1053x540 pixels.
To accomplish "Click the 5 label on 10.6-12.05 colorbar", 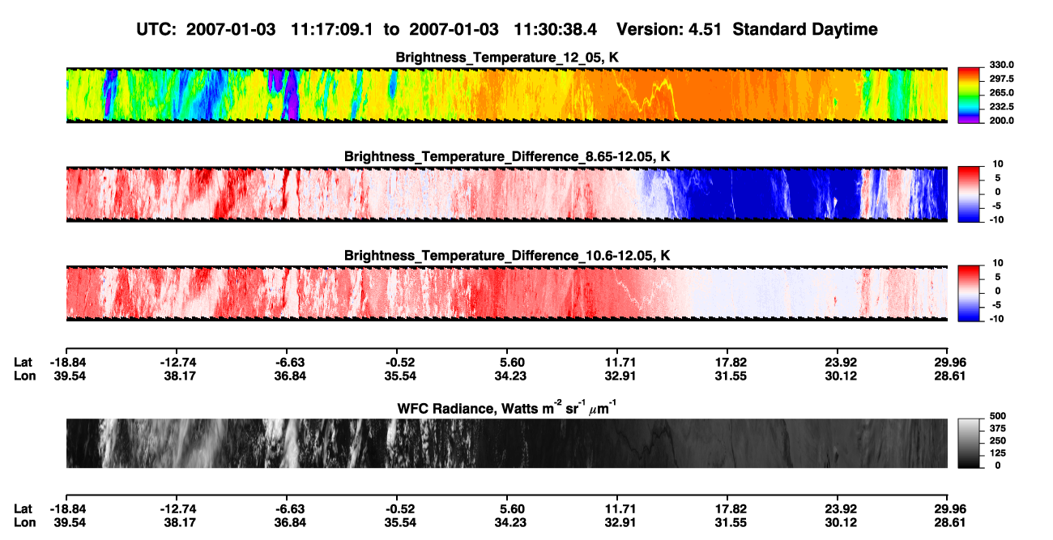I will coord(999,277).
